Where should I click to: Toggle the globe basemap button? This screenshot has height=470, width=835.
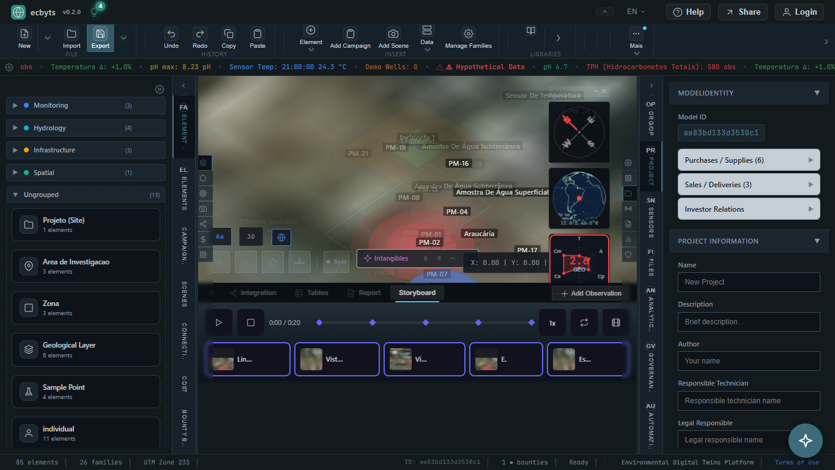coord(281,237)
